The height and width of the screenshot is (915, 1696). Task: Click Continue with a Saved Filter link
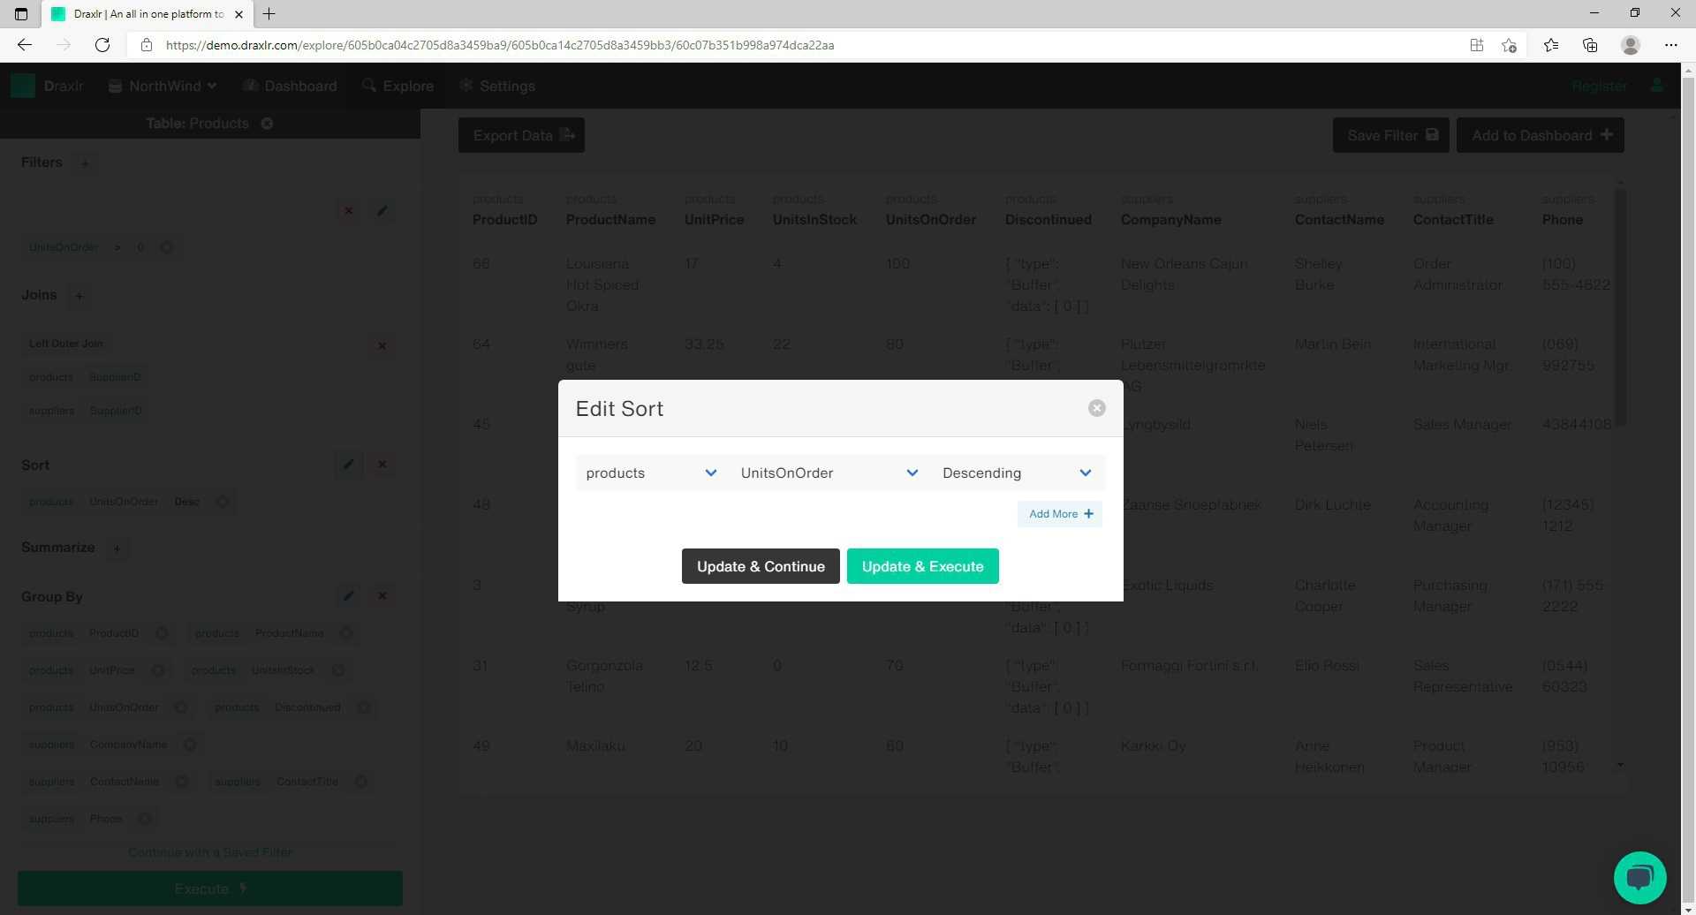point(210,852)
